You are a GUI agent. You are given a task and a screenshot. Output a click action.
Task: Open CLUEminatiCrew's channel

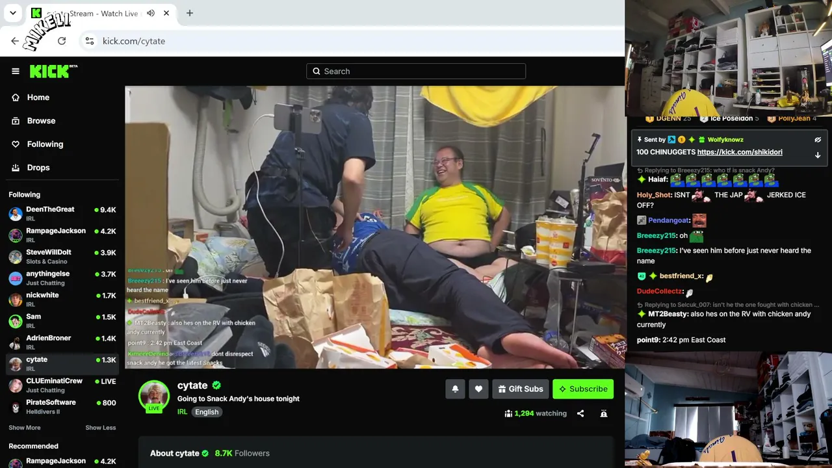62,385
